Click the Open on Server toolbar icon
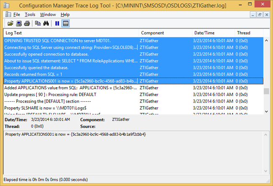Screen dimensions: 273x186 (x=19, y=23)
